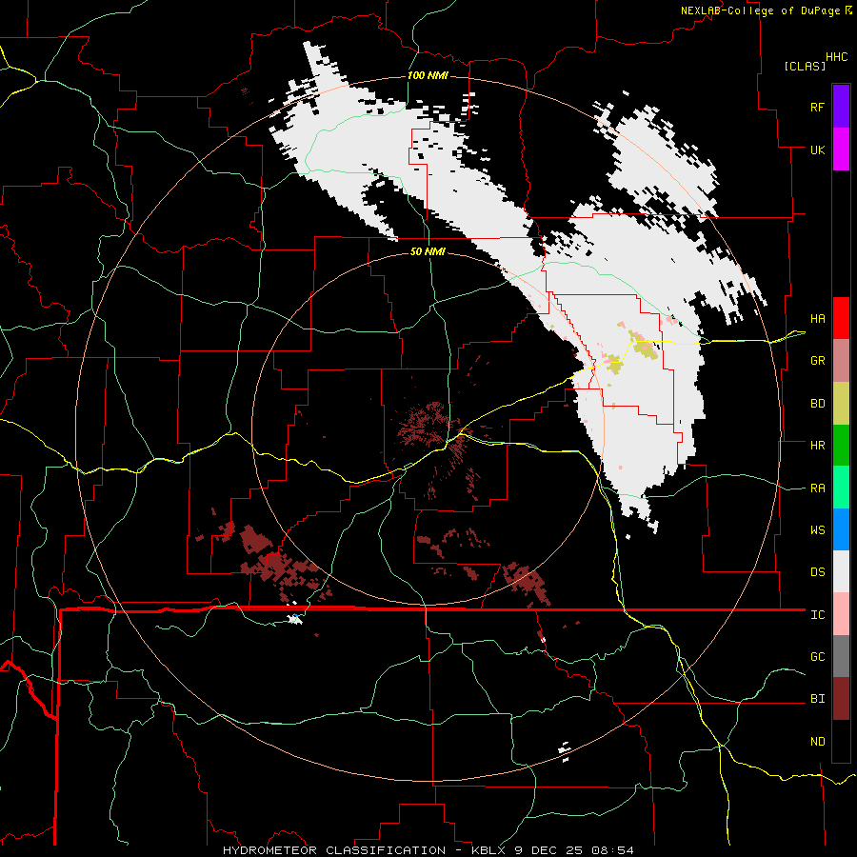Click the black ND legend swatch
This screenshot has height=857, width=857.
[841, 741]
